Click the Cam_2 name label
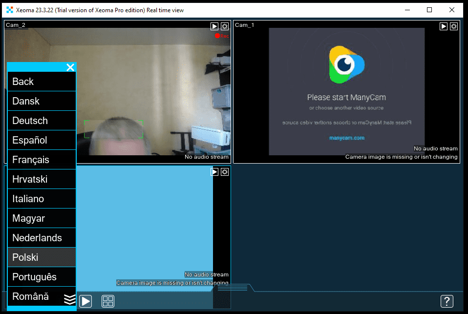Image resolution: width=468 pixels, height=314 pixels. (x=16, y=25)
